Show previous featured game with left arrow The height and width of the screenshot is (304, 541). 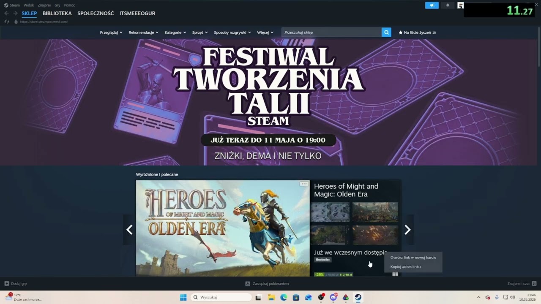pos(129,229)
